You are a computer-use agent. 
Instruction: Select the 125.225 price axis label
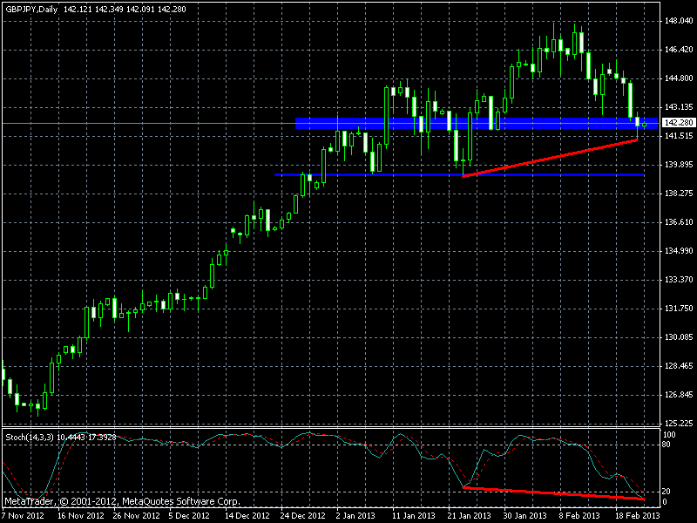(x=679, y=424)
